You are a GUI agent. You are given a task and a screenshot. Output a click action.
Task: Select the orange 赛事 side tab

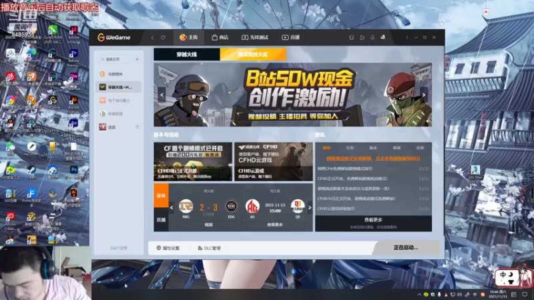161,195
